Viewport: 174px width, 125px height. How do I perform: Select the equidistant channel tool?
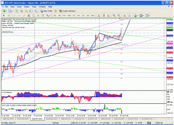(x=29, y=16)
